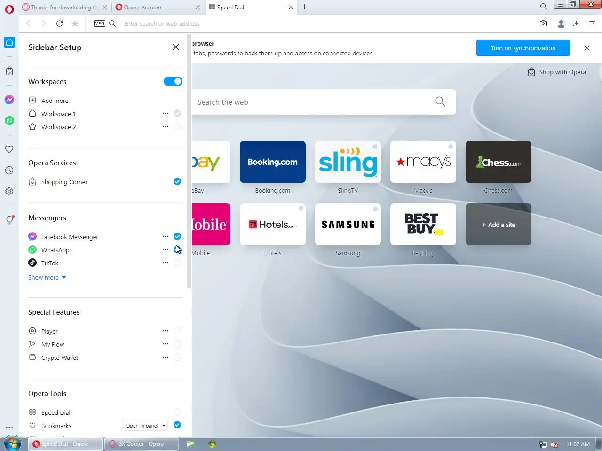Toggle the VPN badge in address bar

pyautogui.click(x=100, y=23)
